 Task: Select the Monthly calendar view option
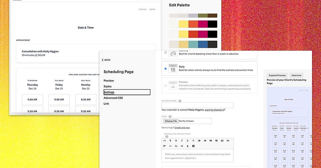[x=165, y=52]
